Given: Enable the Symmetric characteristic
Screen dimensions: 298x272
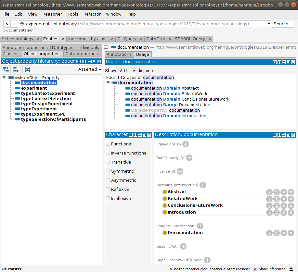Looking at the screenshot, I should (108, 171).
